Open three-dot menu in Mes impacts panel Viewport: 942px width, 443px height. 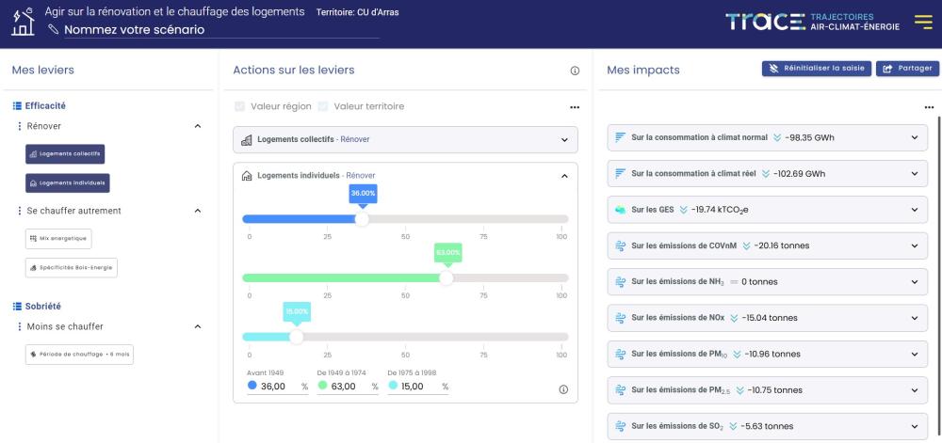pyautogui.click(x=929, y=107)
